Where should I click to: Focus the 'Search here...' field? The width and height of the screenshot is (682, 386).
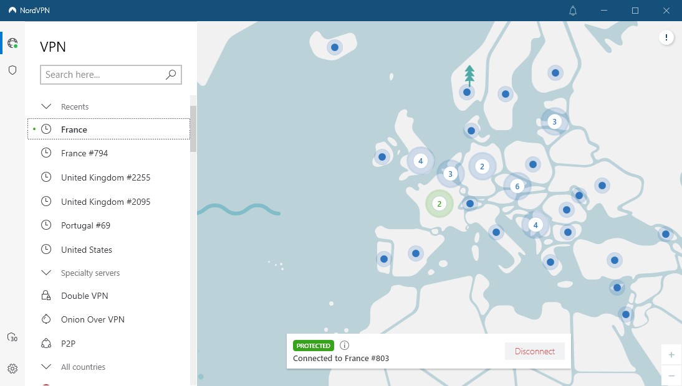click(x=111, y=75)
